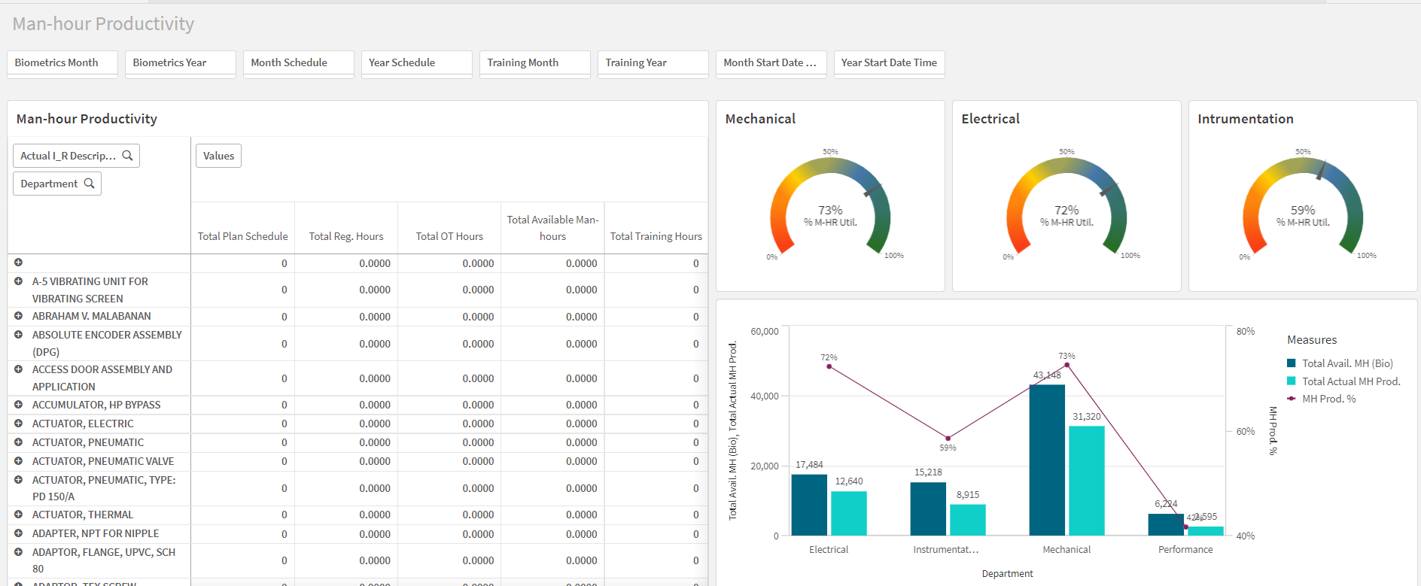
Task: Click plus icon beside ACTUATOR, THERMAL
Action: [18, 515]
